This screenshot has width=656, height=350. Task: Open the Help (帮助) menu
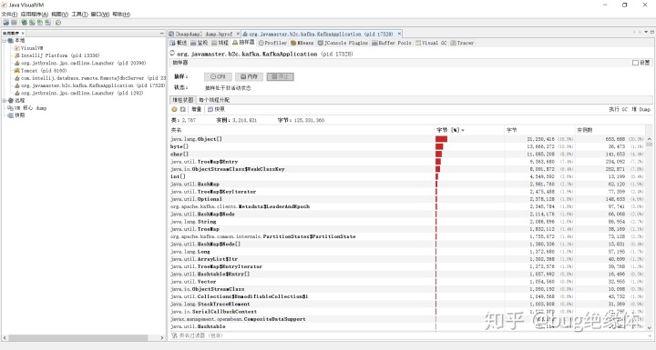click(121, 15)
